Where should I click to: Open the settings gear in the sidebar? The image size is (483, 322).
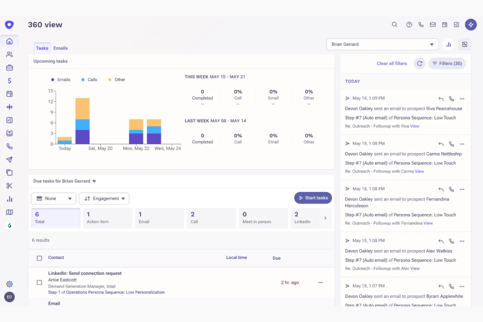click(9, 284)
